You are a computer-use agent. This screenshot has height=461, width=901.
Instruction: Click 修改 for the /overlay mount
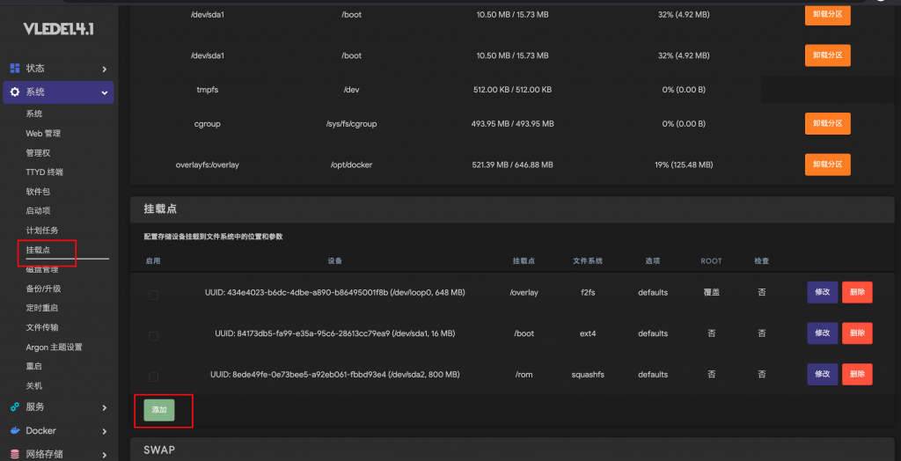point(822,292)
